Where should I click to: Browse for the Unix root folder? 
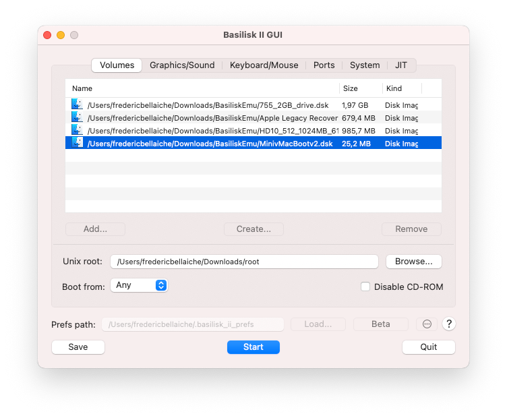click(413, 261)
